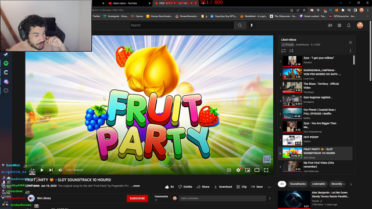
Task: Open Chrome side panel icon
Action: [355, 10]
